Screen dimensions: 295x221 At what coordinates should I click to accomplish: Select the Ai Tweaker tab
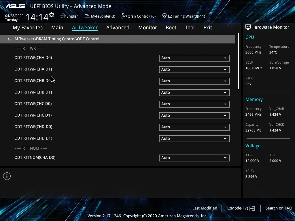tap(85, 28)
